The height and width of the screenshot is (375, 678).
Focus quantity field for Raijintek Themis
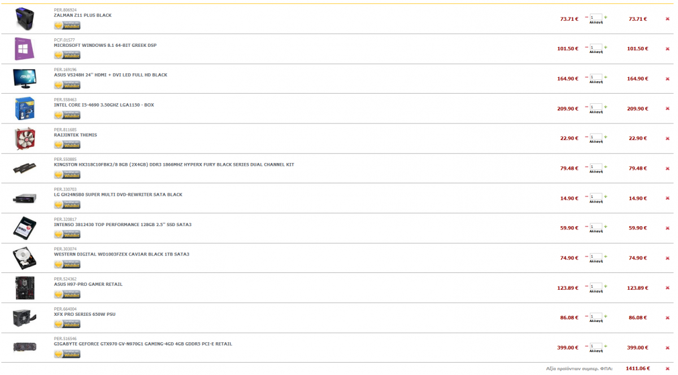[x=596, y=137]
